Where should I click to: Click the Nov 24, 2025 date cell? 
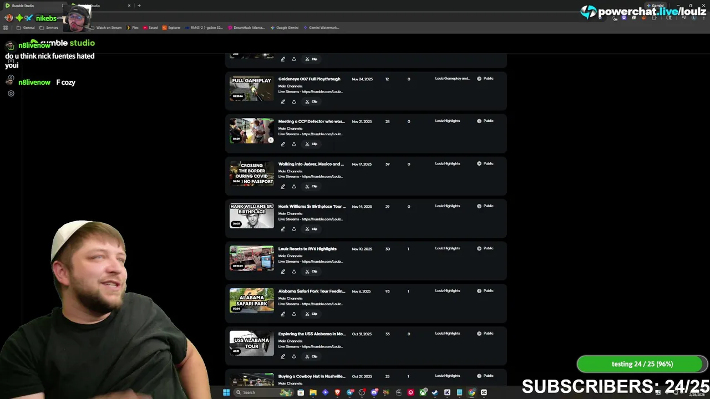[362, 79]
